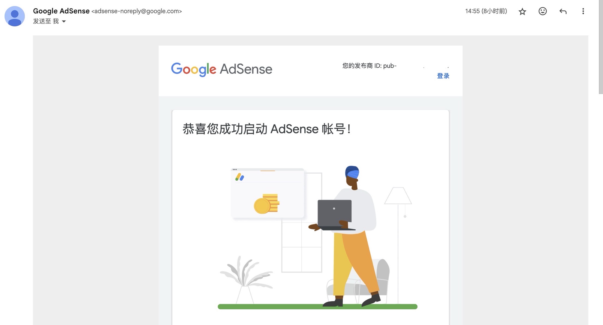This screenshot has width=603, height=325.
Task: Expand recipient details arrow next to 发送至 我
Action: [x=64, y=21]
